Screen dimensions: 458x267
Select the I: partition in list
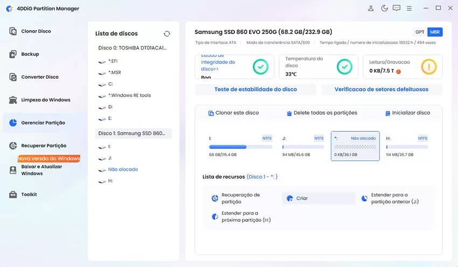click(x=105, y=146)
